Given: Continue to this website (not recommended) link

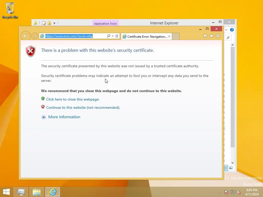Looking at the screenshot, I should 83,107.
